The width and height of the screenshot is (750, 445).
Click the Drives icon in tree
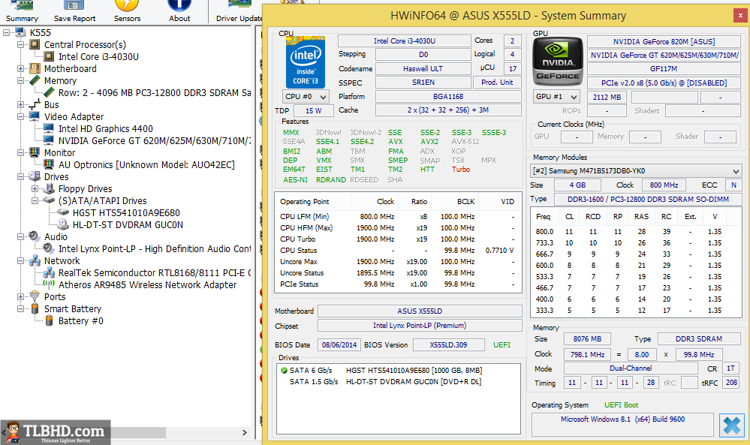click(x=35, y=176)
